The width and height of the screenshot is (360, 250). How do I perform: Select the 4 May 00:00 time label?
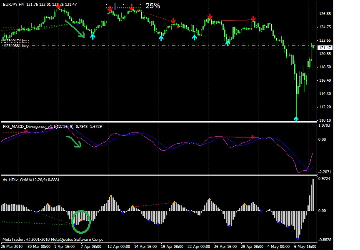[278, 247]
